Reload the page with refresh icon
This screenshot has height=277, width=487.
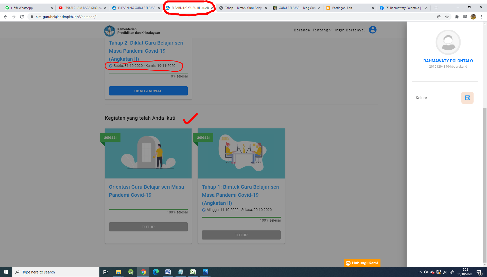click(22, 17)
